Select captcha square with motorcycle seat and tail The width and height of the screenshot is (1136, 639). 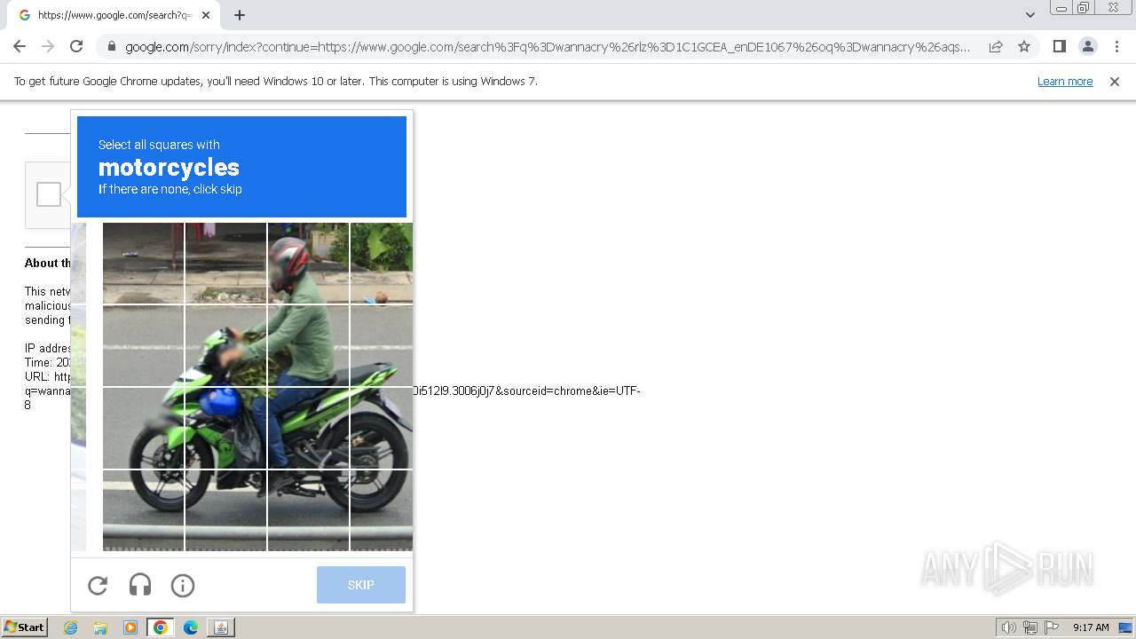(x=382, y=345)
